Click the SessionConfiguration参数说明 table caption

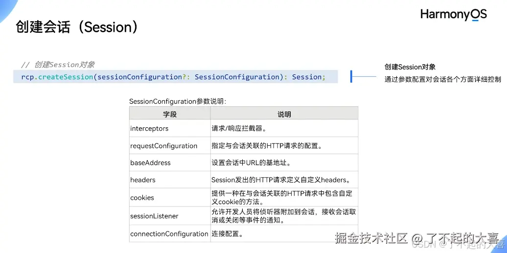tap(178, 101)
